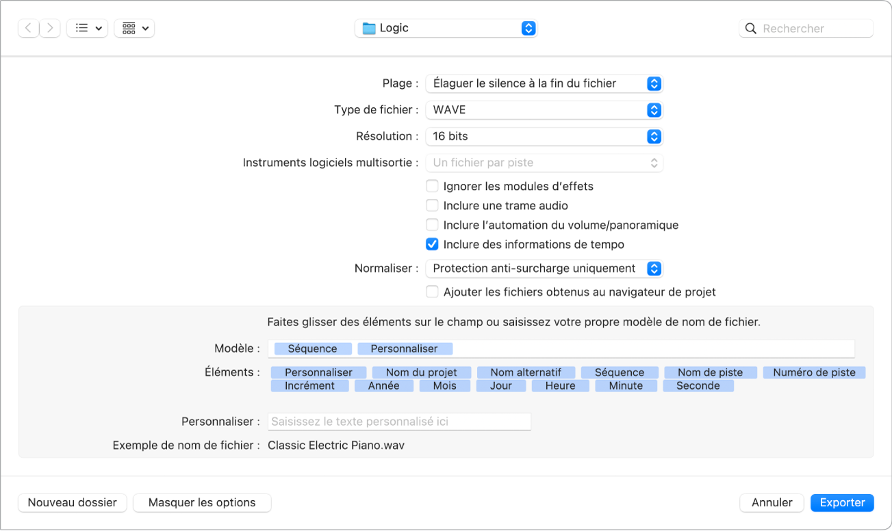Open the Plage dropdown menu
The image size is (892, 531).
pyautogui.click(x=544, y=83)
